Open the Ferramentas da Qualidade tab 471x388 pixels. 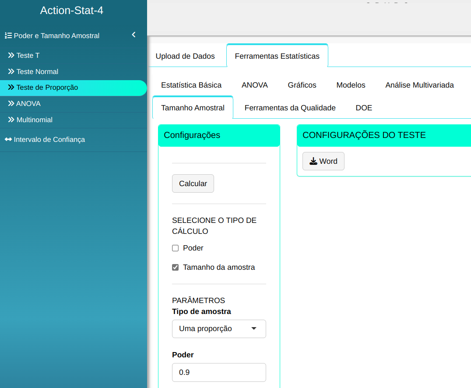point(290,108)
